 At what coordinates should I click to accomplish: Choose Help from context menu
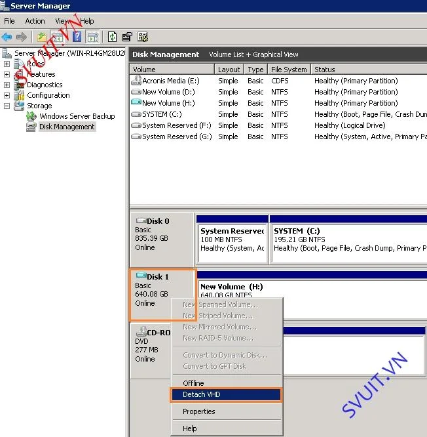226,428
